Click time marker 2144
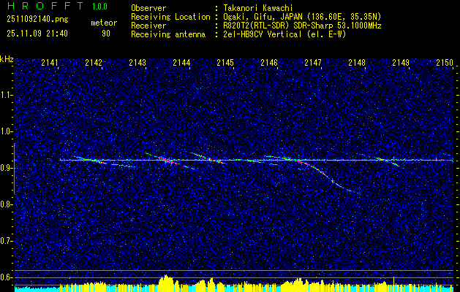 click(181, 62)
